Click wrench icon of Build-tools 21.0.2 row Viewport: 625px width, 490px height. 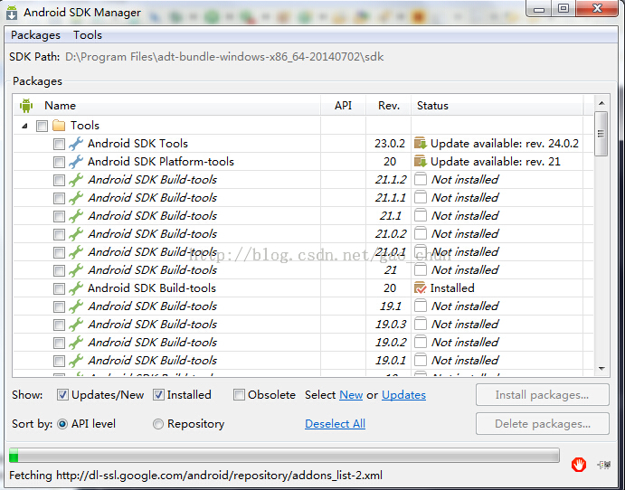(x=76, y=234)
